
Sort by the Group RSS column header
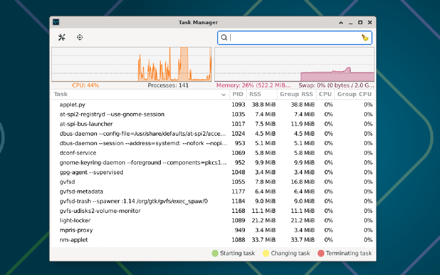pyautogui.click(x=296, y=94)
